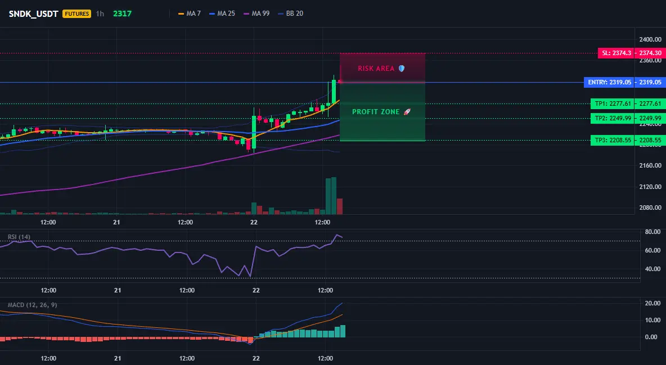
Task: Click the 21 date marker under the price chart
Action: [116, 222]
